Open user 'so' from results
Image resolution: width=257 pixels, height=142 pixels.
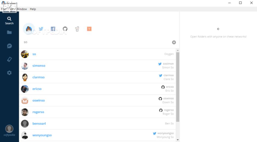98,54
